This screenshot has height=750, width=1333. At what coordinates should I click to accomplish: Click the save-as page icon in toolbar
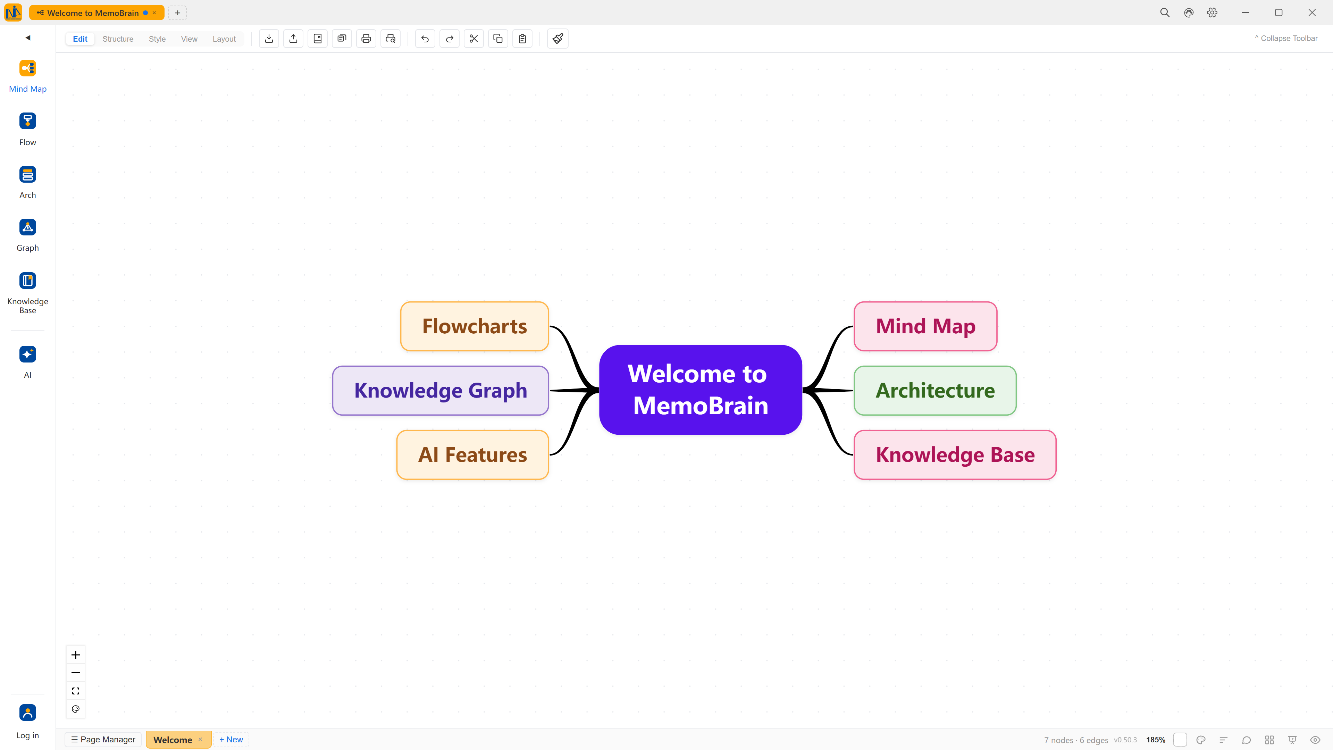coord(318,39)
